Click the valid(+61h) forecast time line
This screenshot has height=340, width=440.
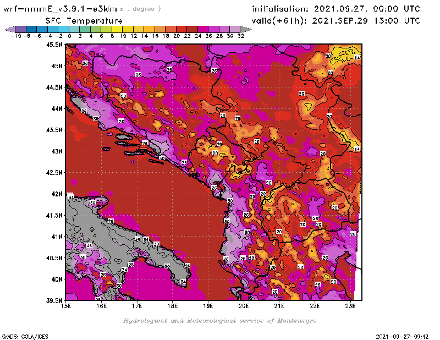pyautogui.click(x=336, y=21)
